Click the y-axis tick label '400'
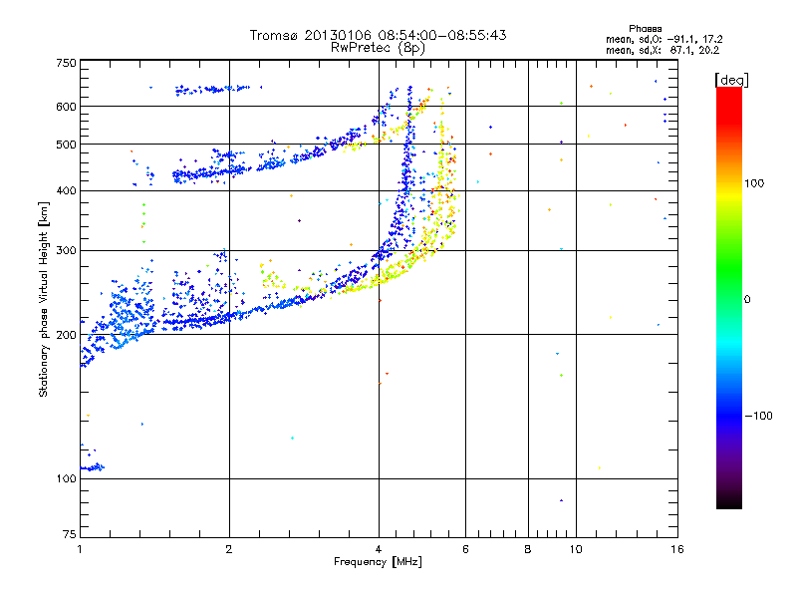The image size is (797, 598). click(66, 190)
